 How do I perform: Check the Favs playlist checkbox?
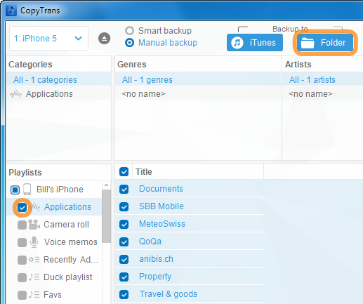[x=22, y=295]
